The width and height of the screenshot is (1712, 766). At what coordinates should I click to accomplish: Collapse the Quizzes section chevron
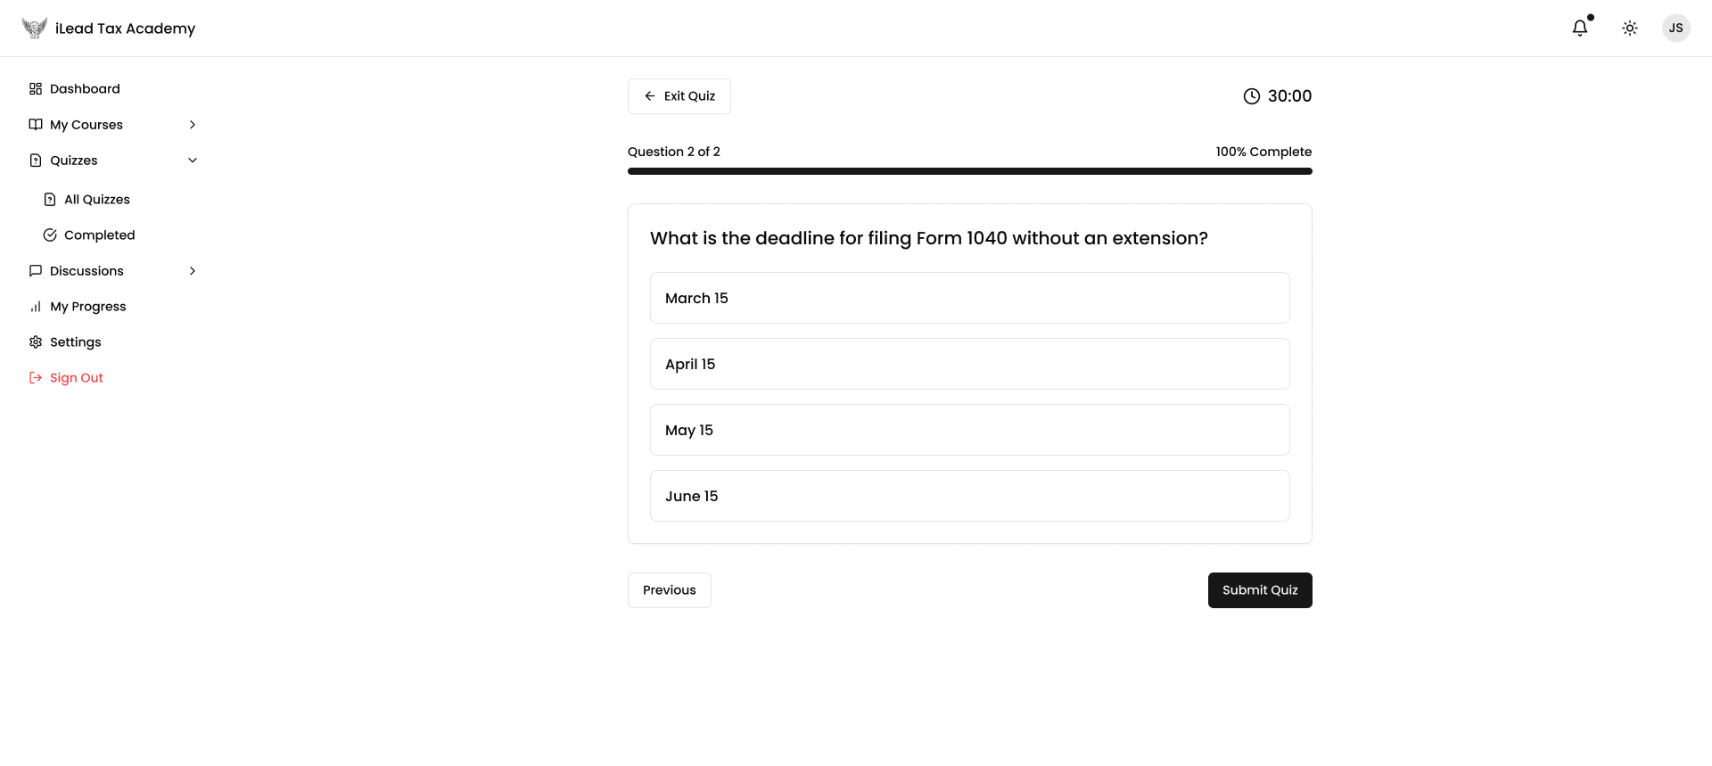(193, 161)
